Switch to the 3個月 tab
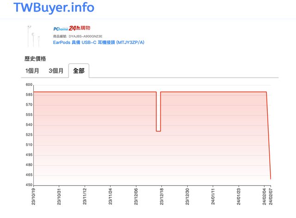Viewport: 296px width, 218px height. (x=56, y=71)
